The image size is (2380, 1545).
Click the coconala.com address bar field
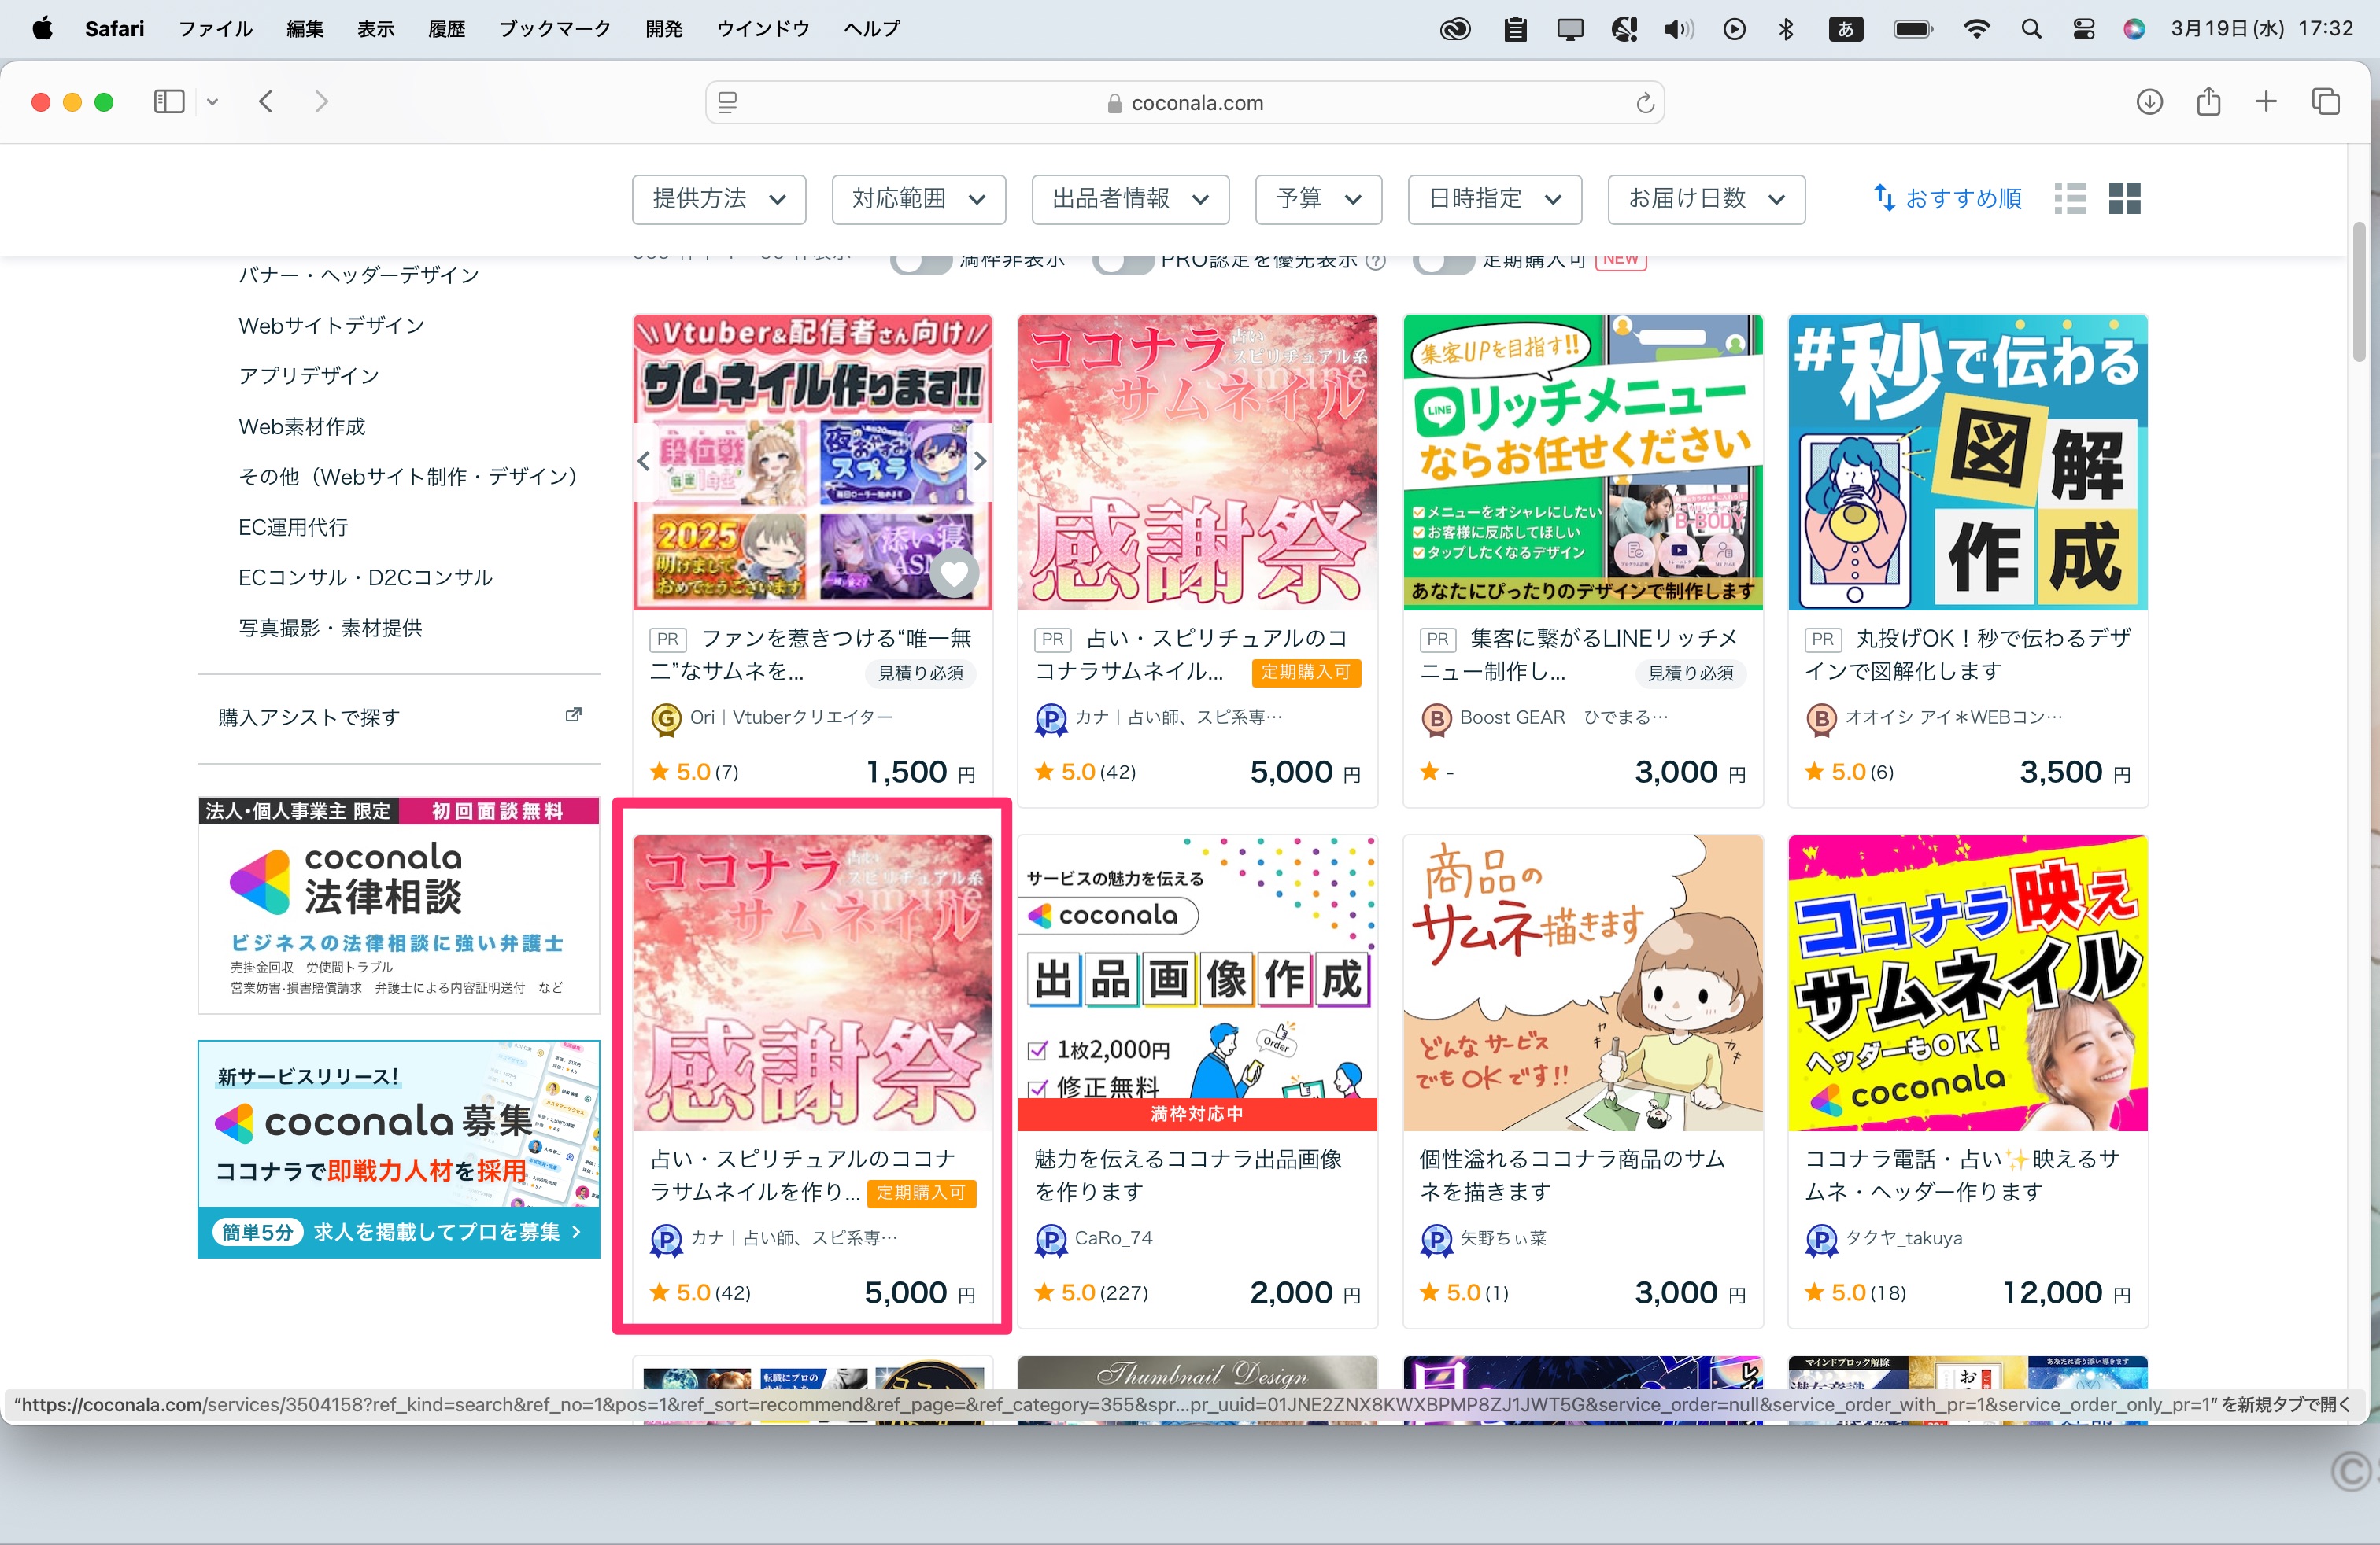click(x=1185, y=103)
